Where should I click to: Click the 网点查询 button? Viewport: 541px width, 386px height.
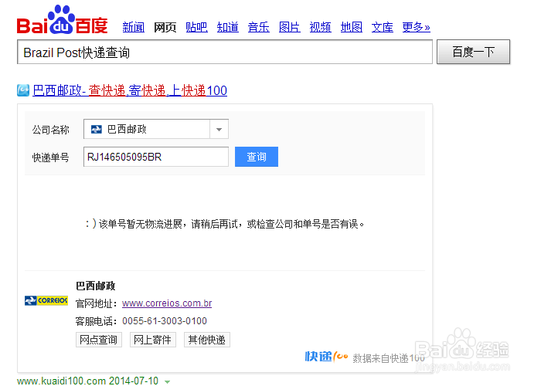pyautogui.click(x=99, y=340)
